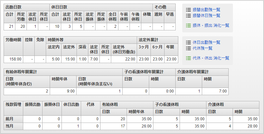Viewport: 264px width, 134px height.
Task: Open the 振休・振出 消化一覧 link
Action: pos(211,25)
